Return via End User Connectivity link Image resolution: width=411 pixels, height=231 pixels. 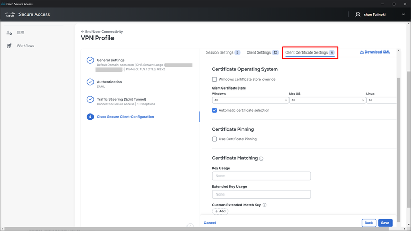[104, 32]
